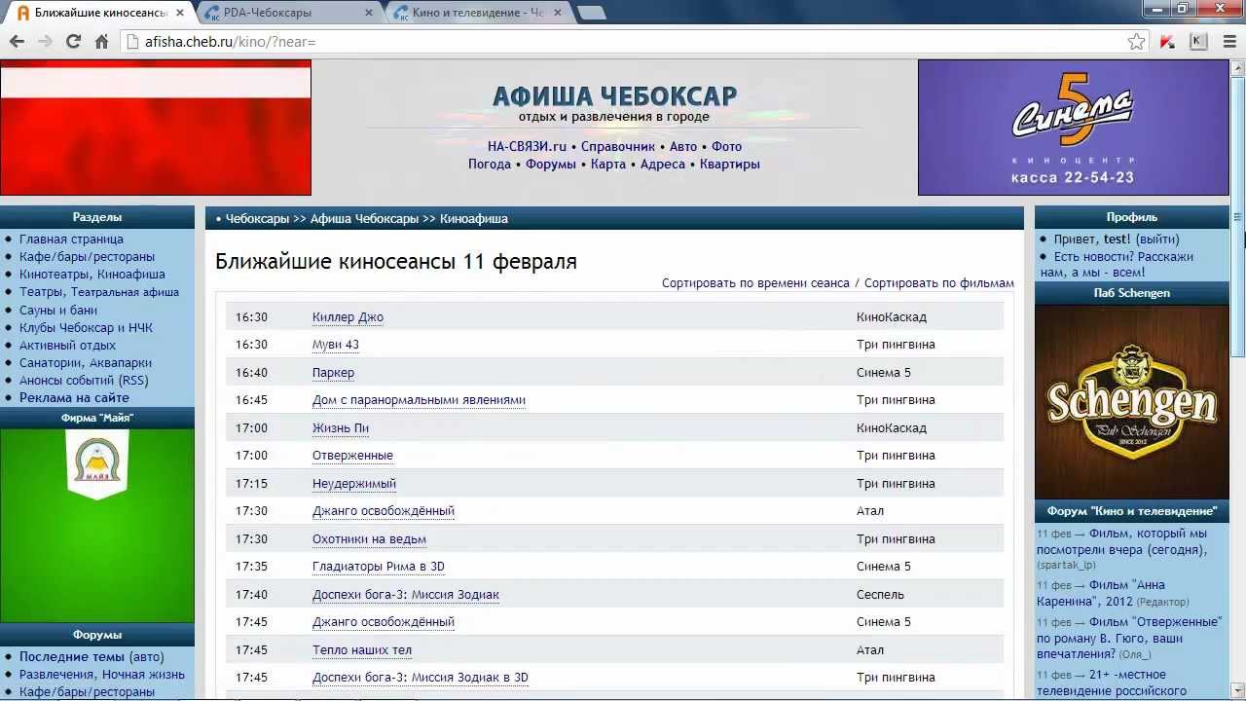Image resolution: width=1246 pixels, height=701 pixels.
Task: Open the Фото header link
Action: click(726, 147)
